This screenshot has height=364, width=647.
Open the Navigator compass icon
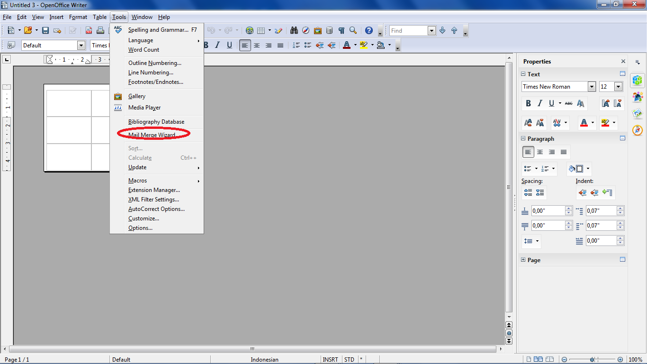pos(306,30)
